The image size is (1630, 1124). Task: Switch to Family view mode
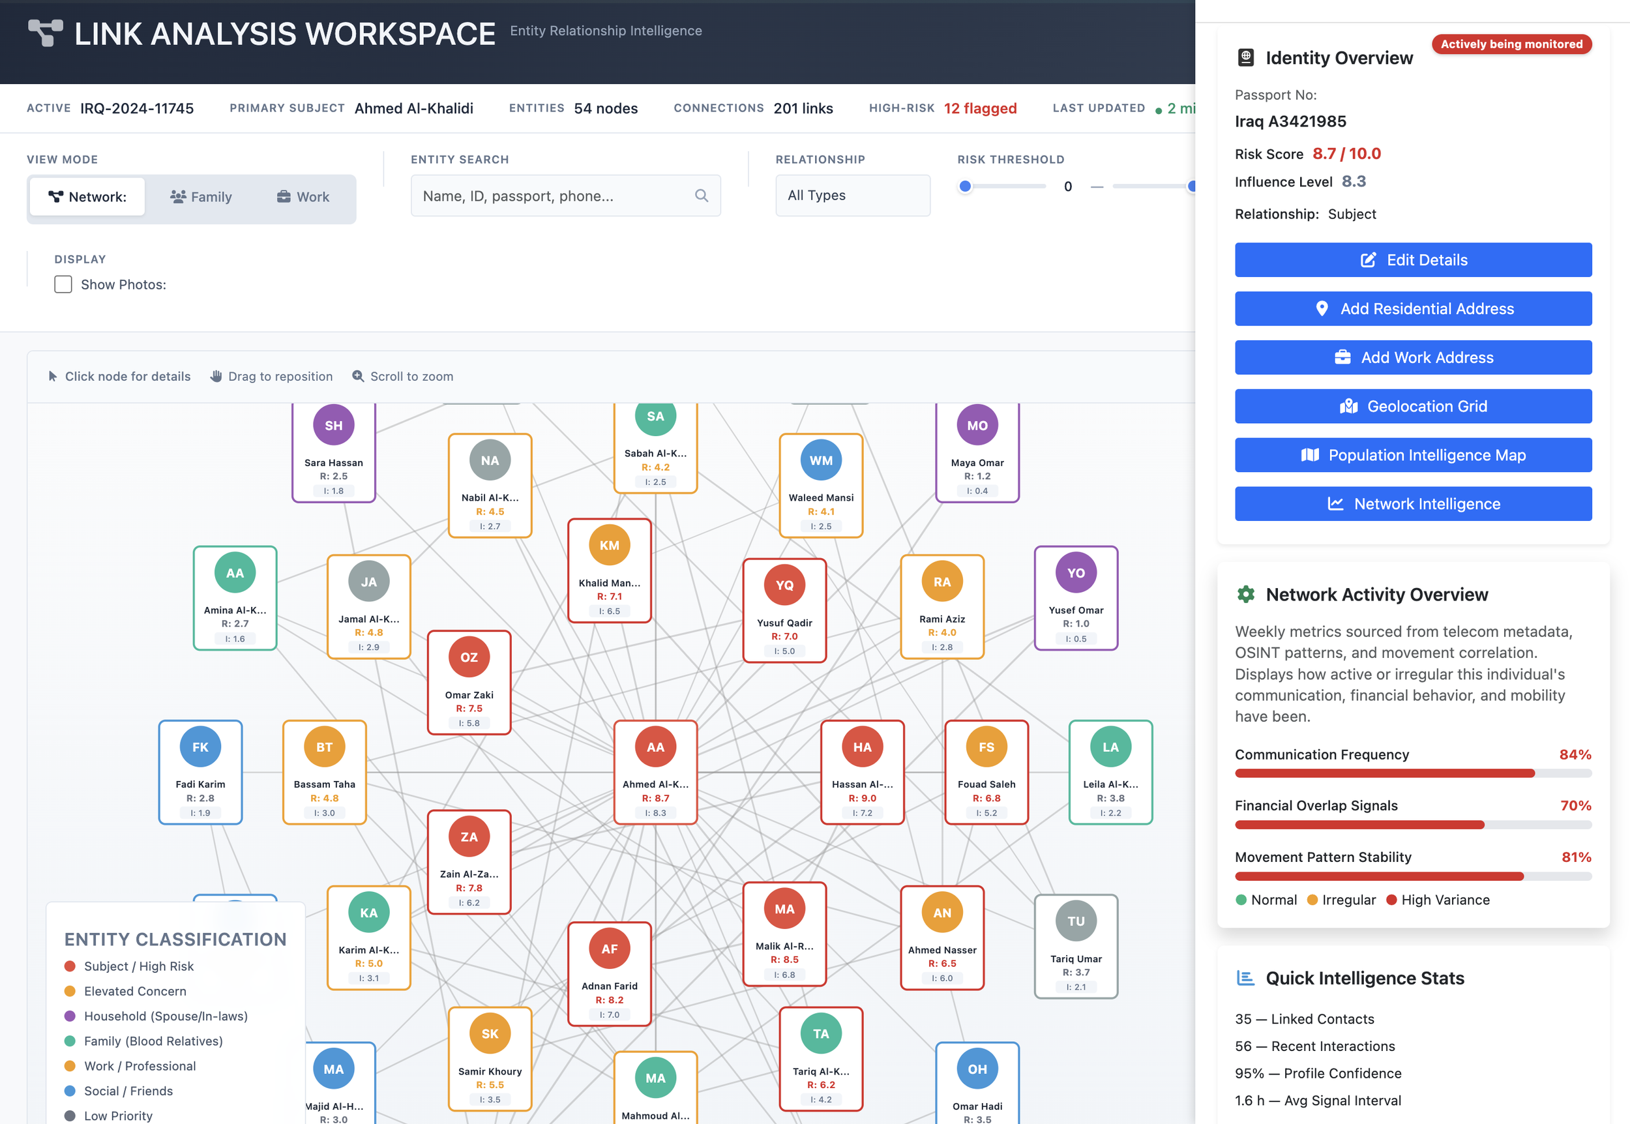(x=201, y=197)
